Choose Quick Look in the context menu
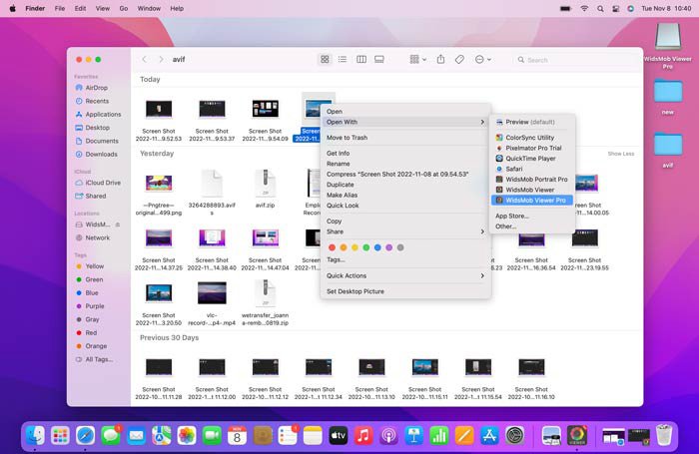 pyautogui.click(x=405, y=206)
